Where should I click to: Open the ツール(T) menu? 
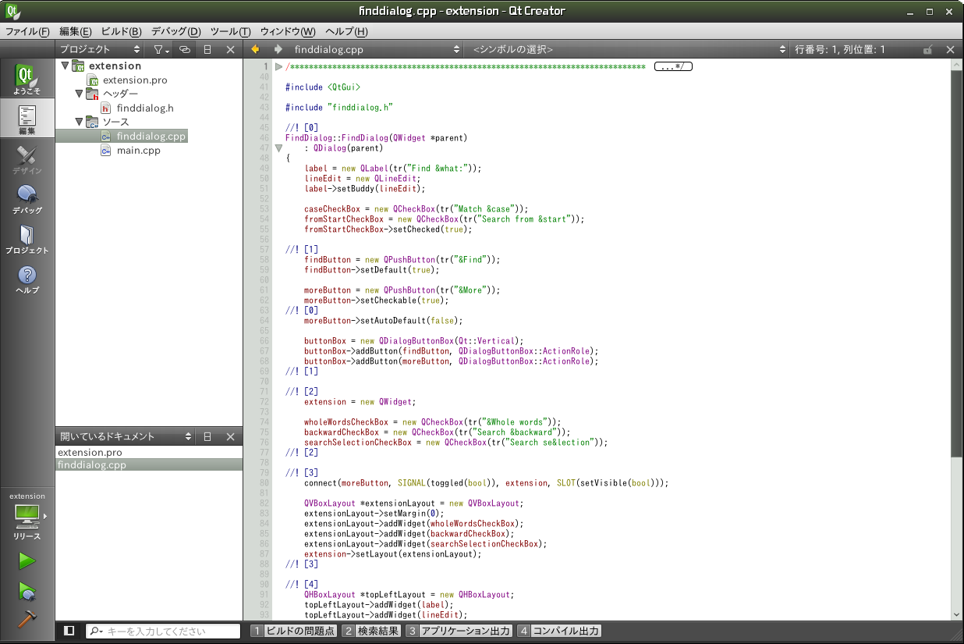coord(230,31)
